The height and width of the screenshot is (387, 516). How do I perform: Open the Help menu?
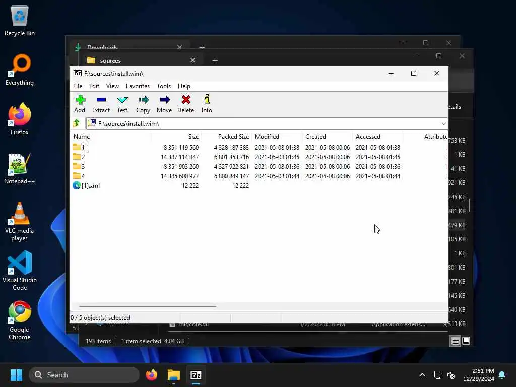click(184, 86)
